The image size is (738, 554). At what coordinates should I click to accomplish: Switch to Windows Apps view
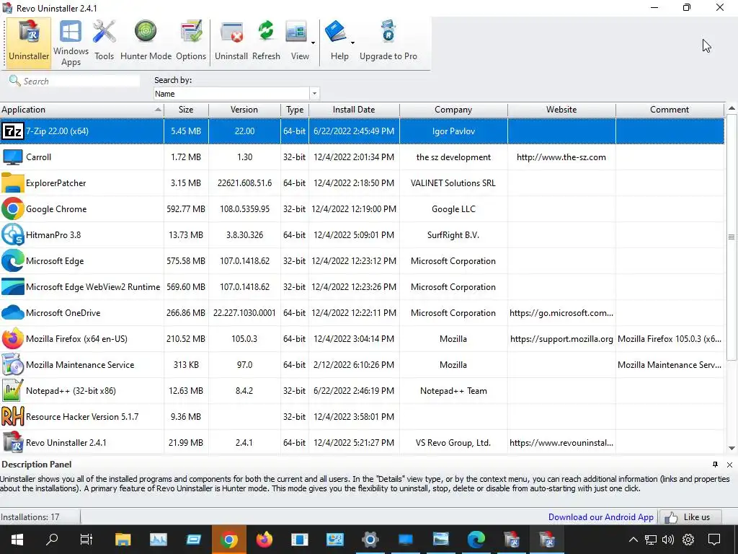pyautogui.click(x=71, y=43)
